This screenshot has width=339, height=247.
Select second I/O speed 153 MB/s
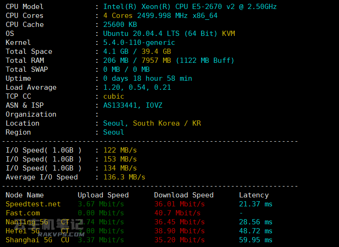120,159
